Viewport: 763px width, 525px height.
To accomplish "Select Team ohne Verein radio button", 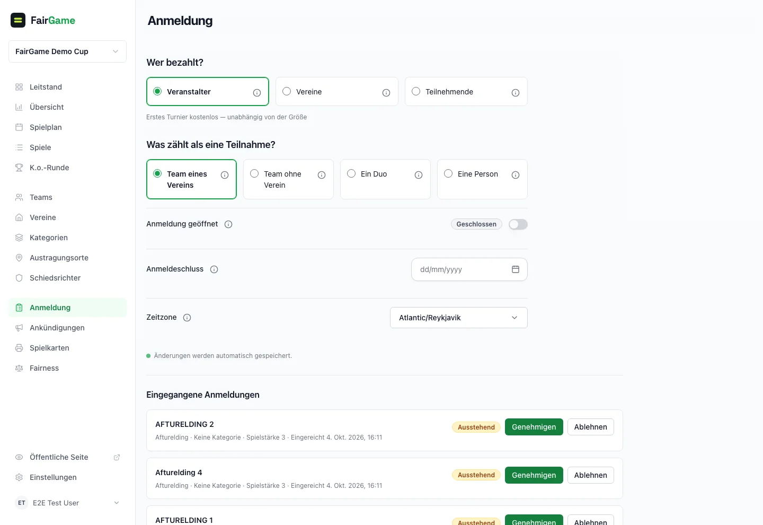I will pos(254,173).
